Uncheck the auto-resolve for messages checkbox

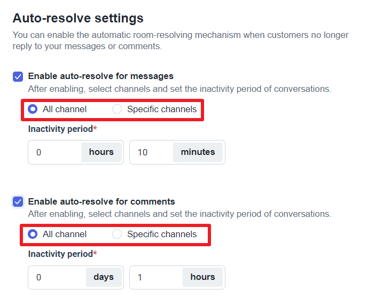pos(18,76)
